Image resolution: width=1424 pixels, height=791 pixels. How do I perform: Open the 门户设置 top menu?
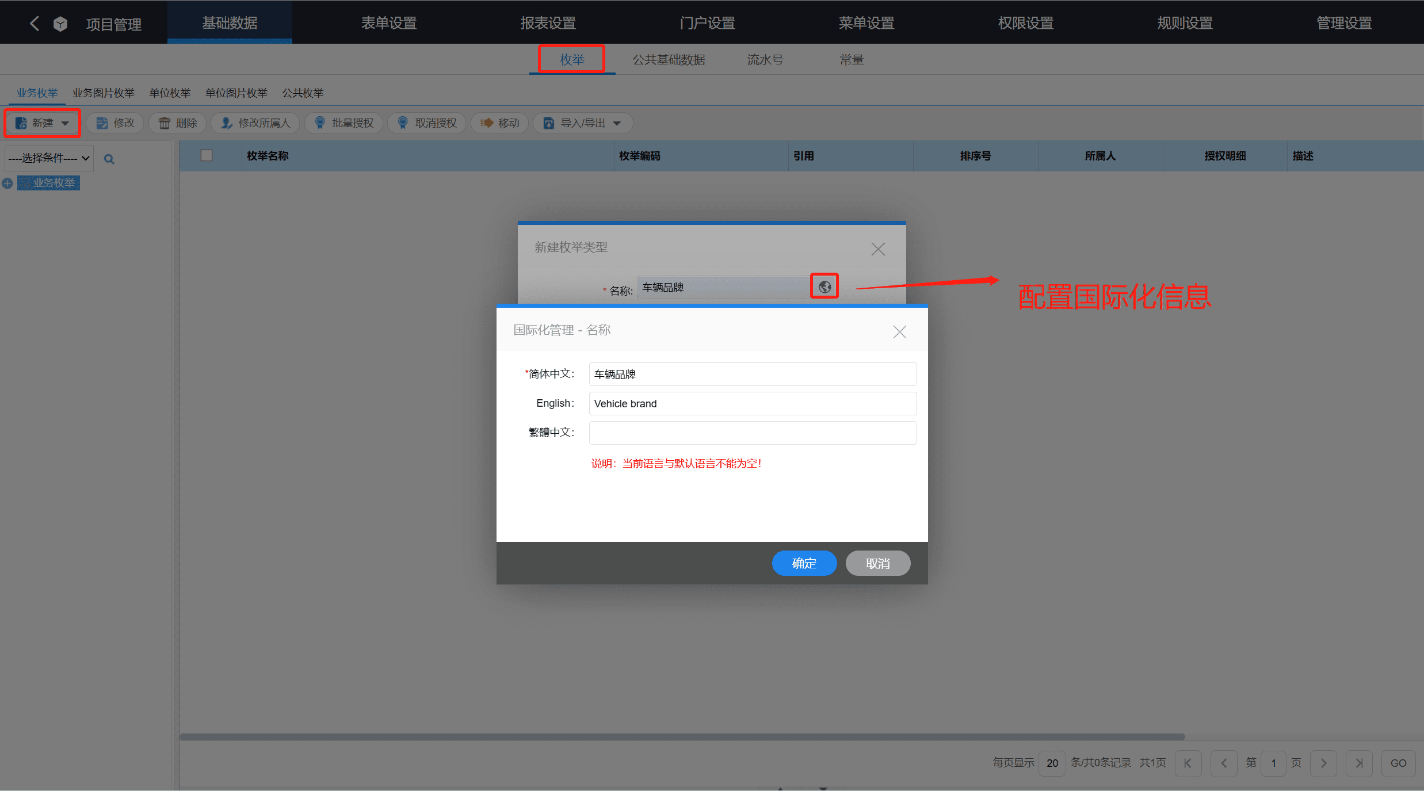708,23
